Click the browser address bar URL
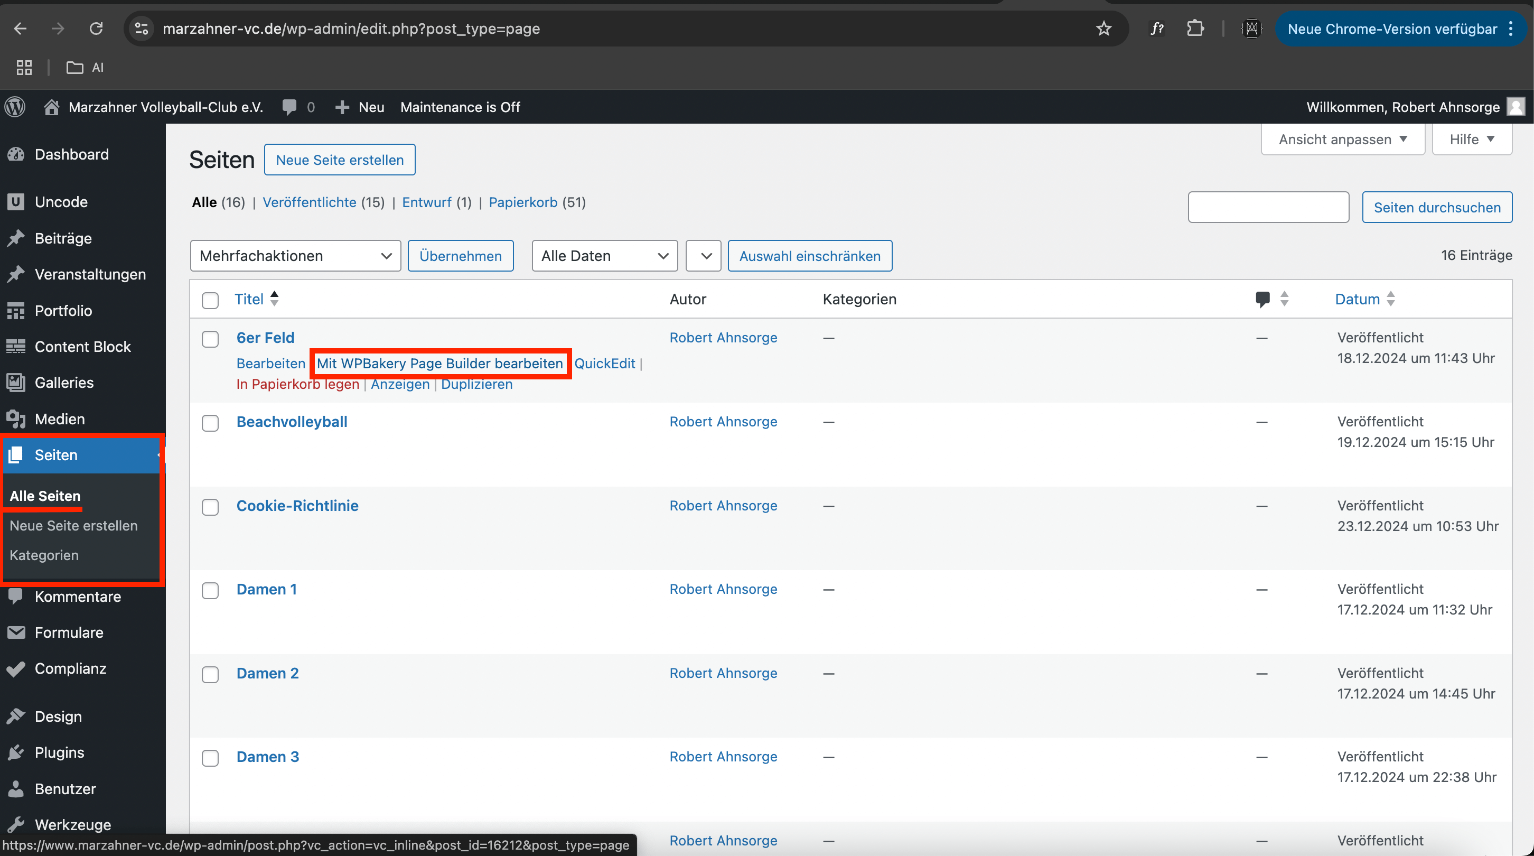1534x856 pixels. click(351, 29)
